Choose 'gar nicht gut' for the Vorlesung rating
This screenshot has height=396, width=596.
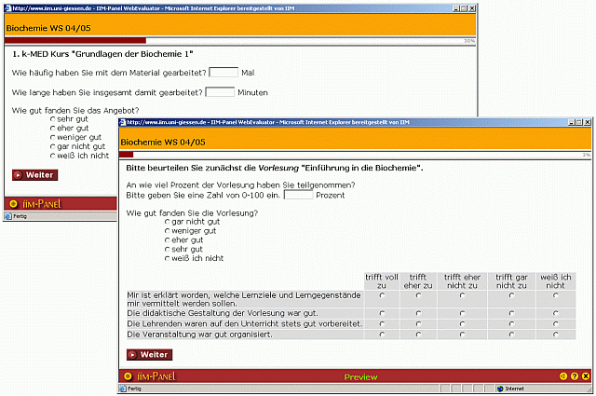click(168, 223)
